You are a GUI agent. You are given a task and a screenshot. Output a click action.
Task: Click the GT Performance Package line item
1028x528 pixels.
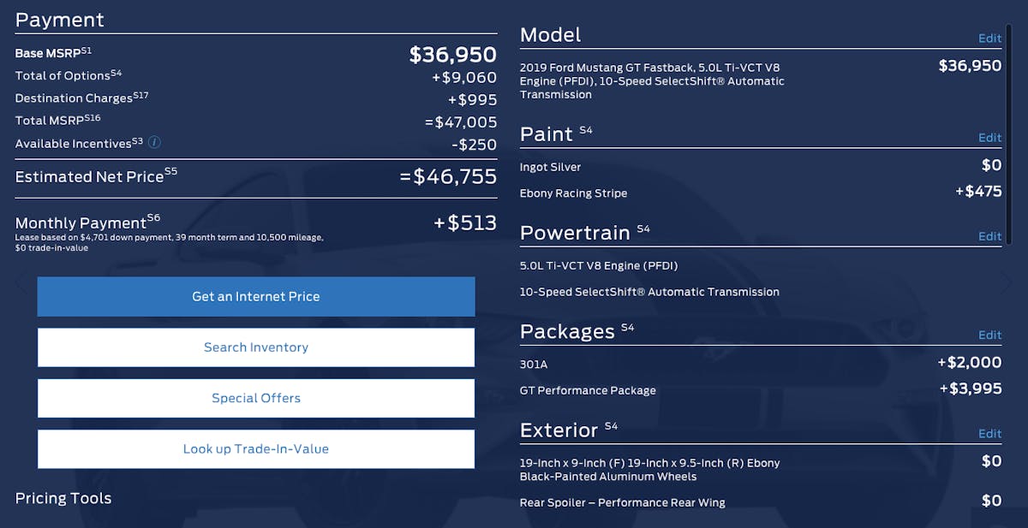[588, 390]
